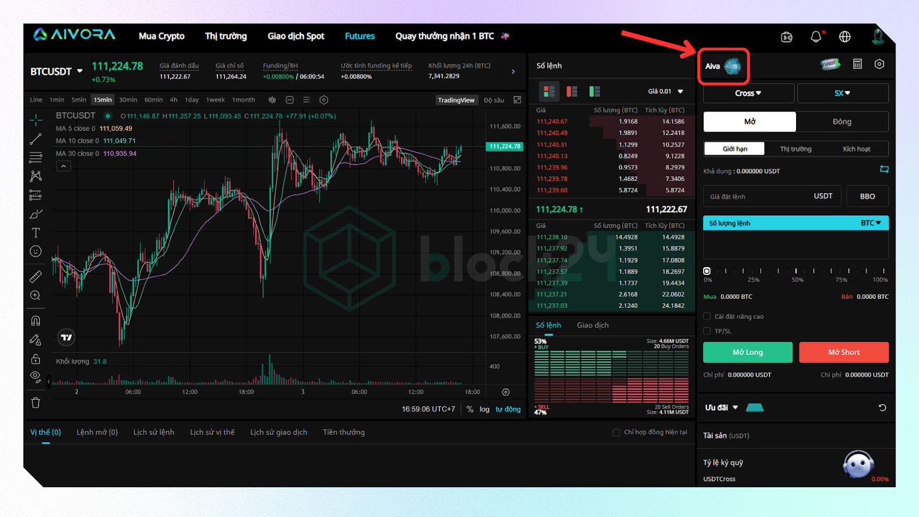Screen dimensions: 919x517
Task: Switch chart to TradingView mode
Action: pos(456,100)
